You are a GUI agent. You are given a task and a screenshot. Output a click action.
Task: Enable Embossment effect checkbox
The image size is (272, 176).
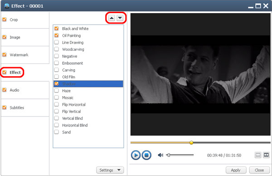click(56, 63)
